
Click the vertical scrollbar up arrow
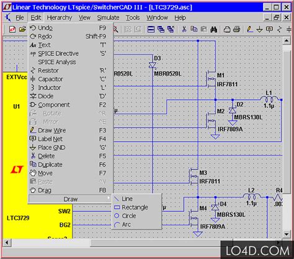[287, 40]
